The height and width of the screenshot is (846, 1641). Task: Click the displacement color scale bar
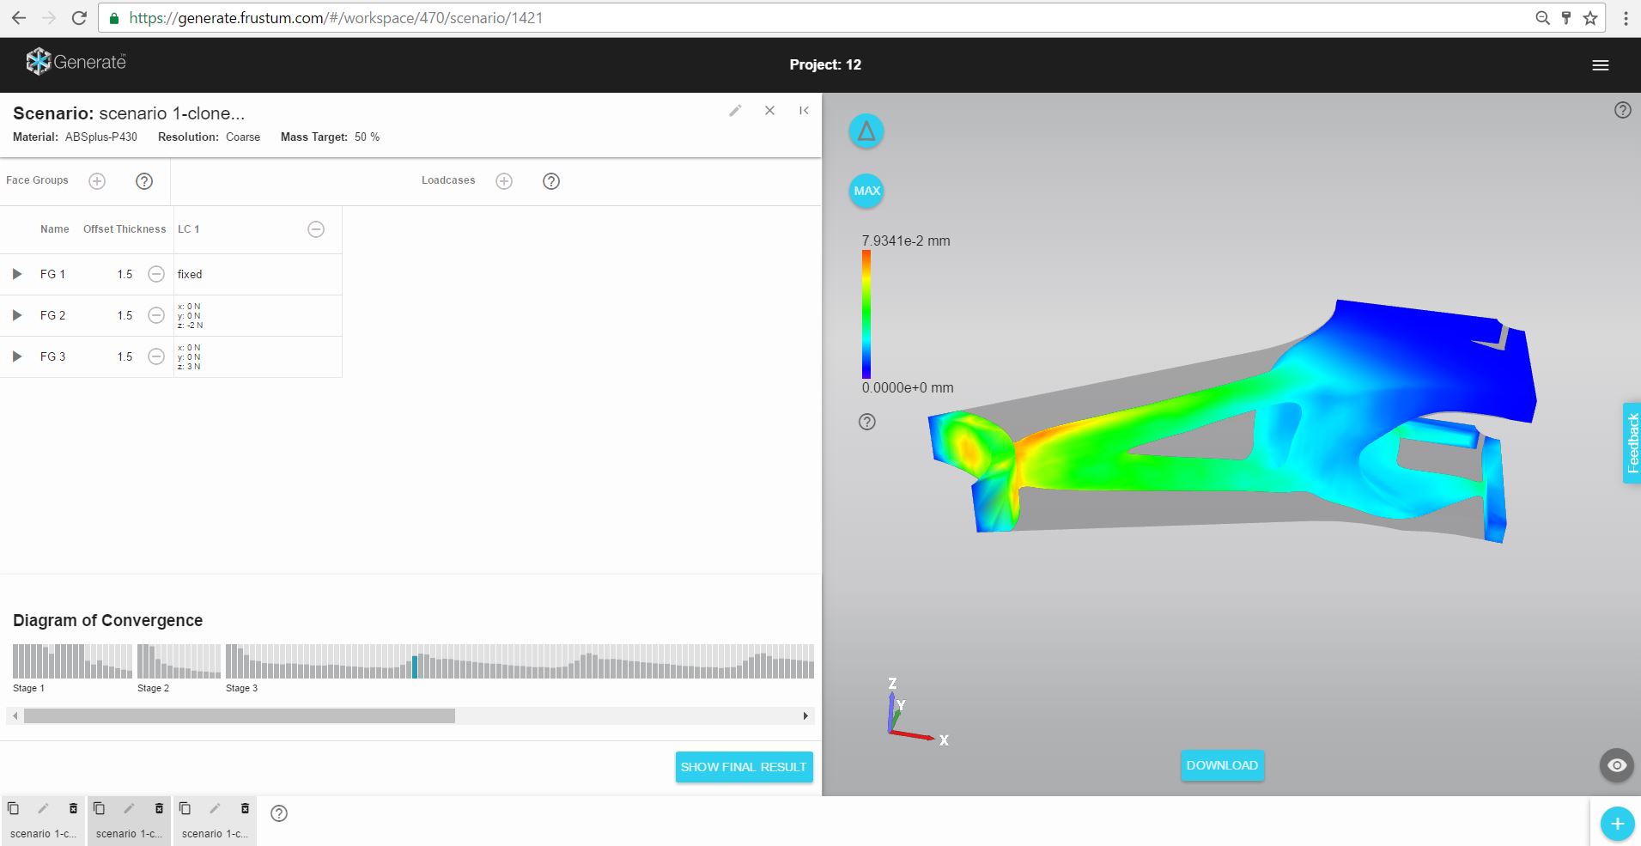coord(866,314)
